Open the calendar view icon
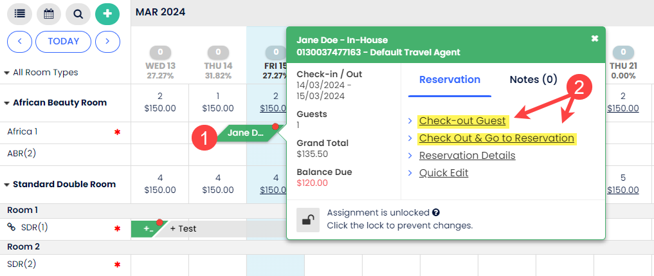Viewport: 654px width, 276px height. point(49,14)
